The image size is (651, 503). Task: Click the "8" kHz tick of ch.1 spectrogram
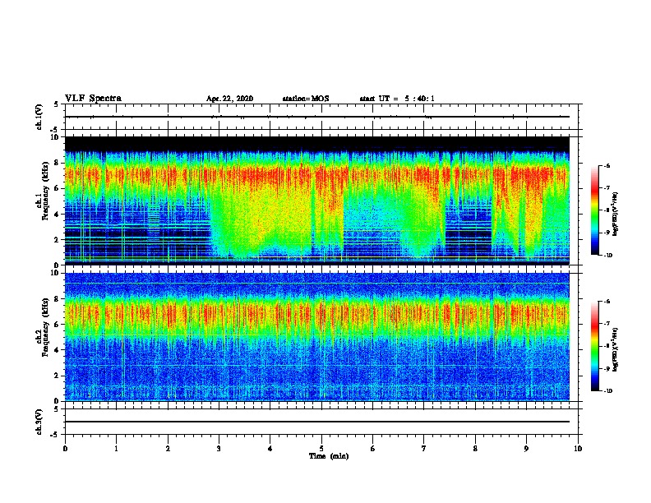coord(57,163)
